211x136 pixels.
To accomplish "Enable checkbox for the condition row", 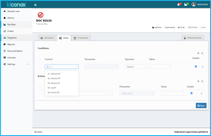I will pyautogui.click(x=196, y=67).
